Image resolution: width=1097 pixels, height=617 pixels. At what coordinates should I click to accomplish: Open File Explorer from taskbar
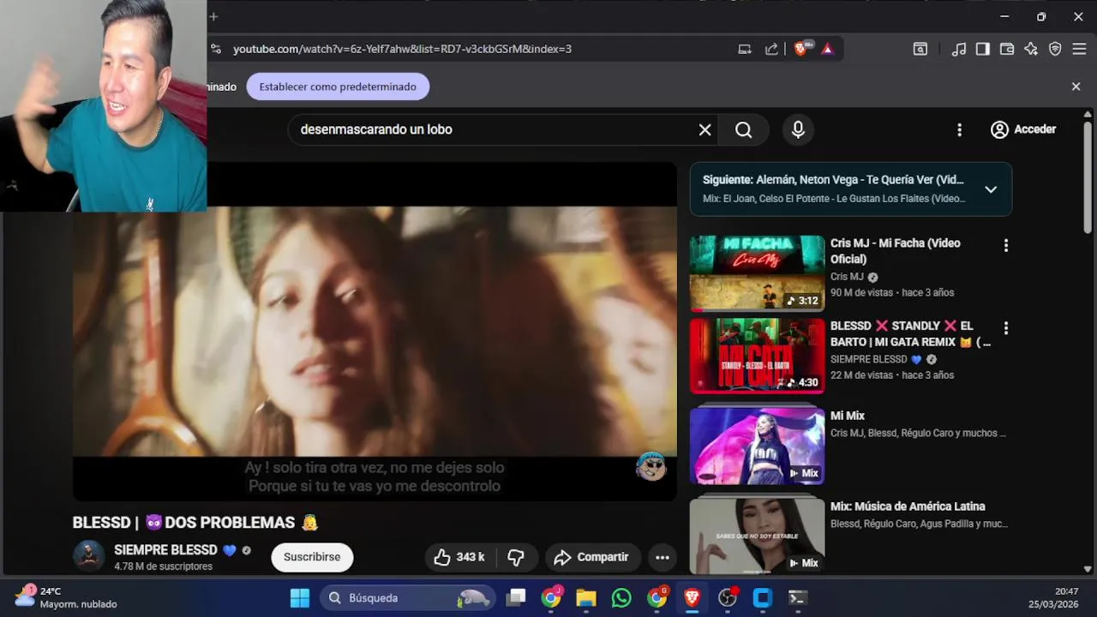[586, 598]
